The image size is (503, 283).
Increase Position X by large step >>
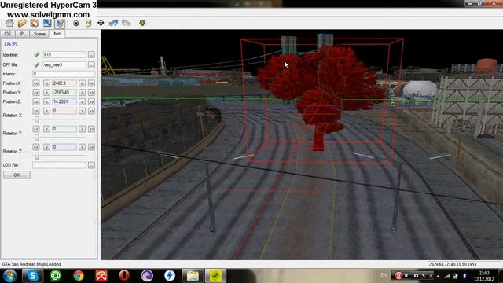click(x=91, y=83)
